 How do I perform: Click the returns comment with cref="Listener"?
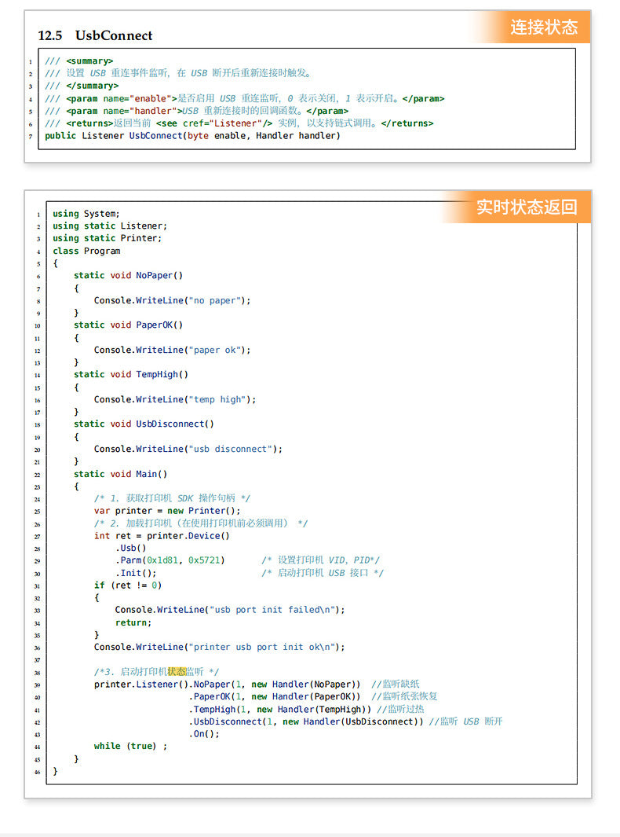point(239,123)
